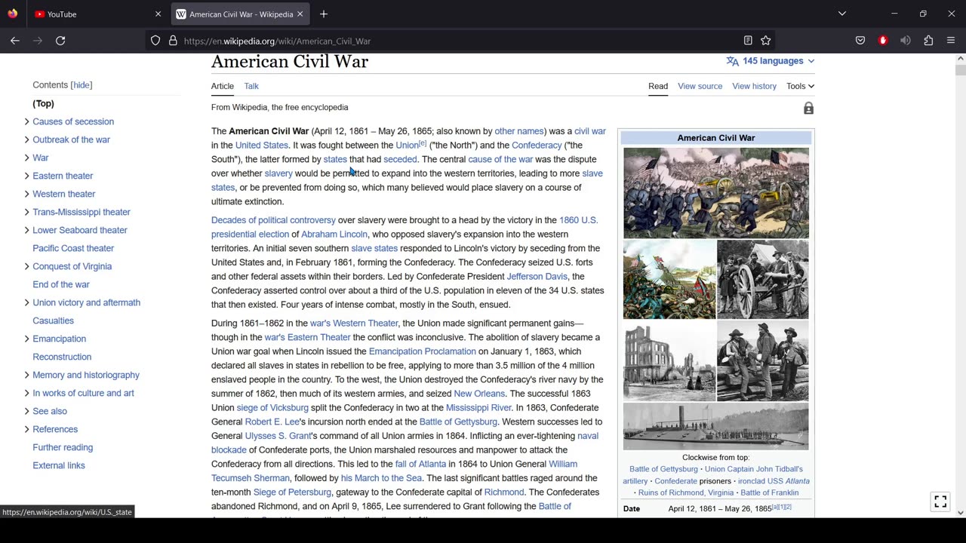Expand Western theater section arrow

coord(26,194)
